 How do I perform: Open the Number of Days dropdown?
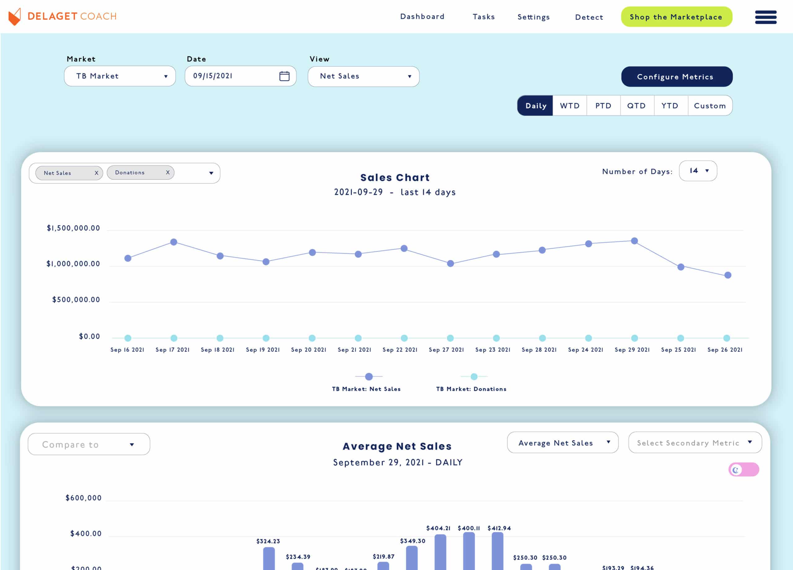click(698, 171)
